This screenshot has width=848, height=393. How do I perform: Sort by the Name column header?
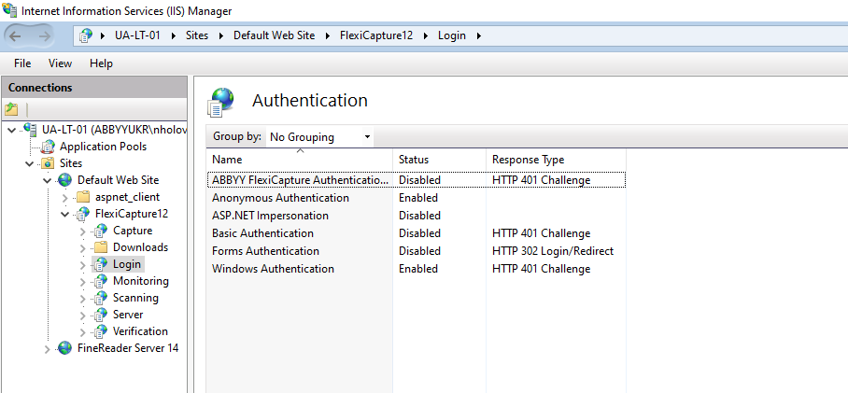pyautogui.click(x=299, y=160)
